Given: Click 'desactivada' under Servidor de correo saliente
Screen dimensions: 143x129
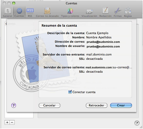Looking at the screenshot, I should (94, 71).
